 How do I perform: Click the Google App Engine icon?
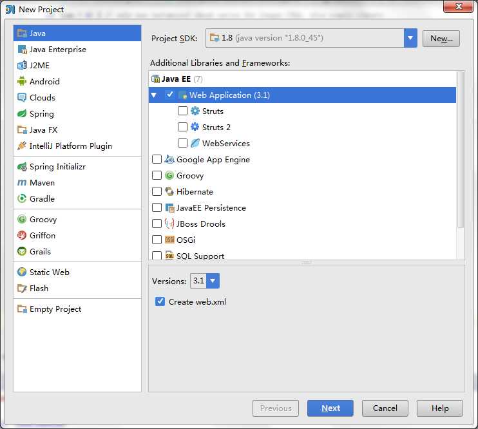pos(169,159)
